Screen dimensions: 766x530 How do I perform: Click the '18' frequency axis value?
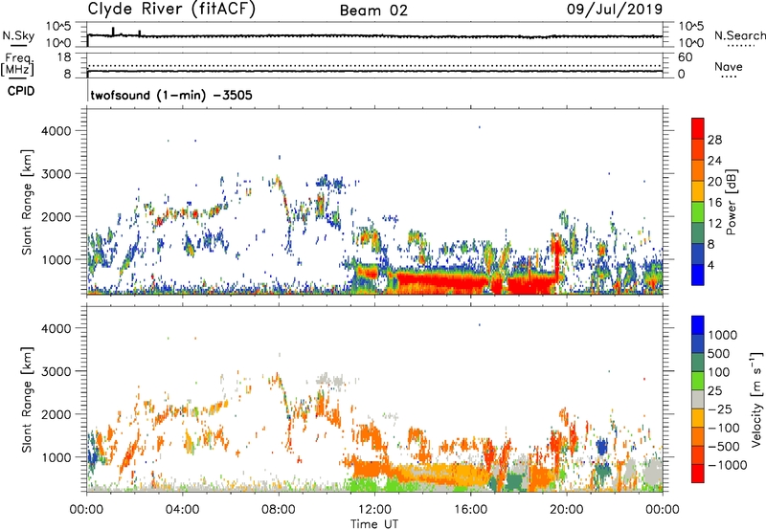click(64, 57)
